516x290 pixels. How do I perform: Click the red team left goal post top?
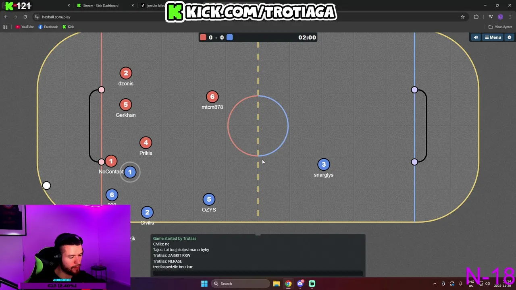(x=101, y=90)
